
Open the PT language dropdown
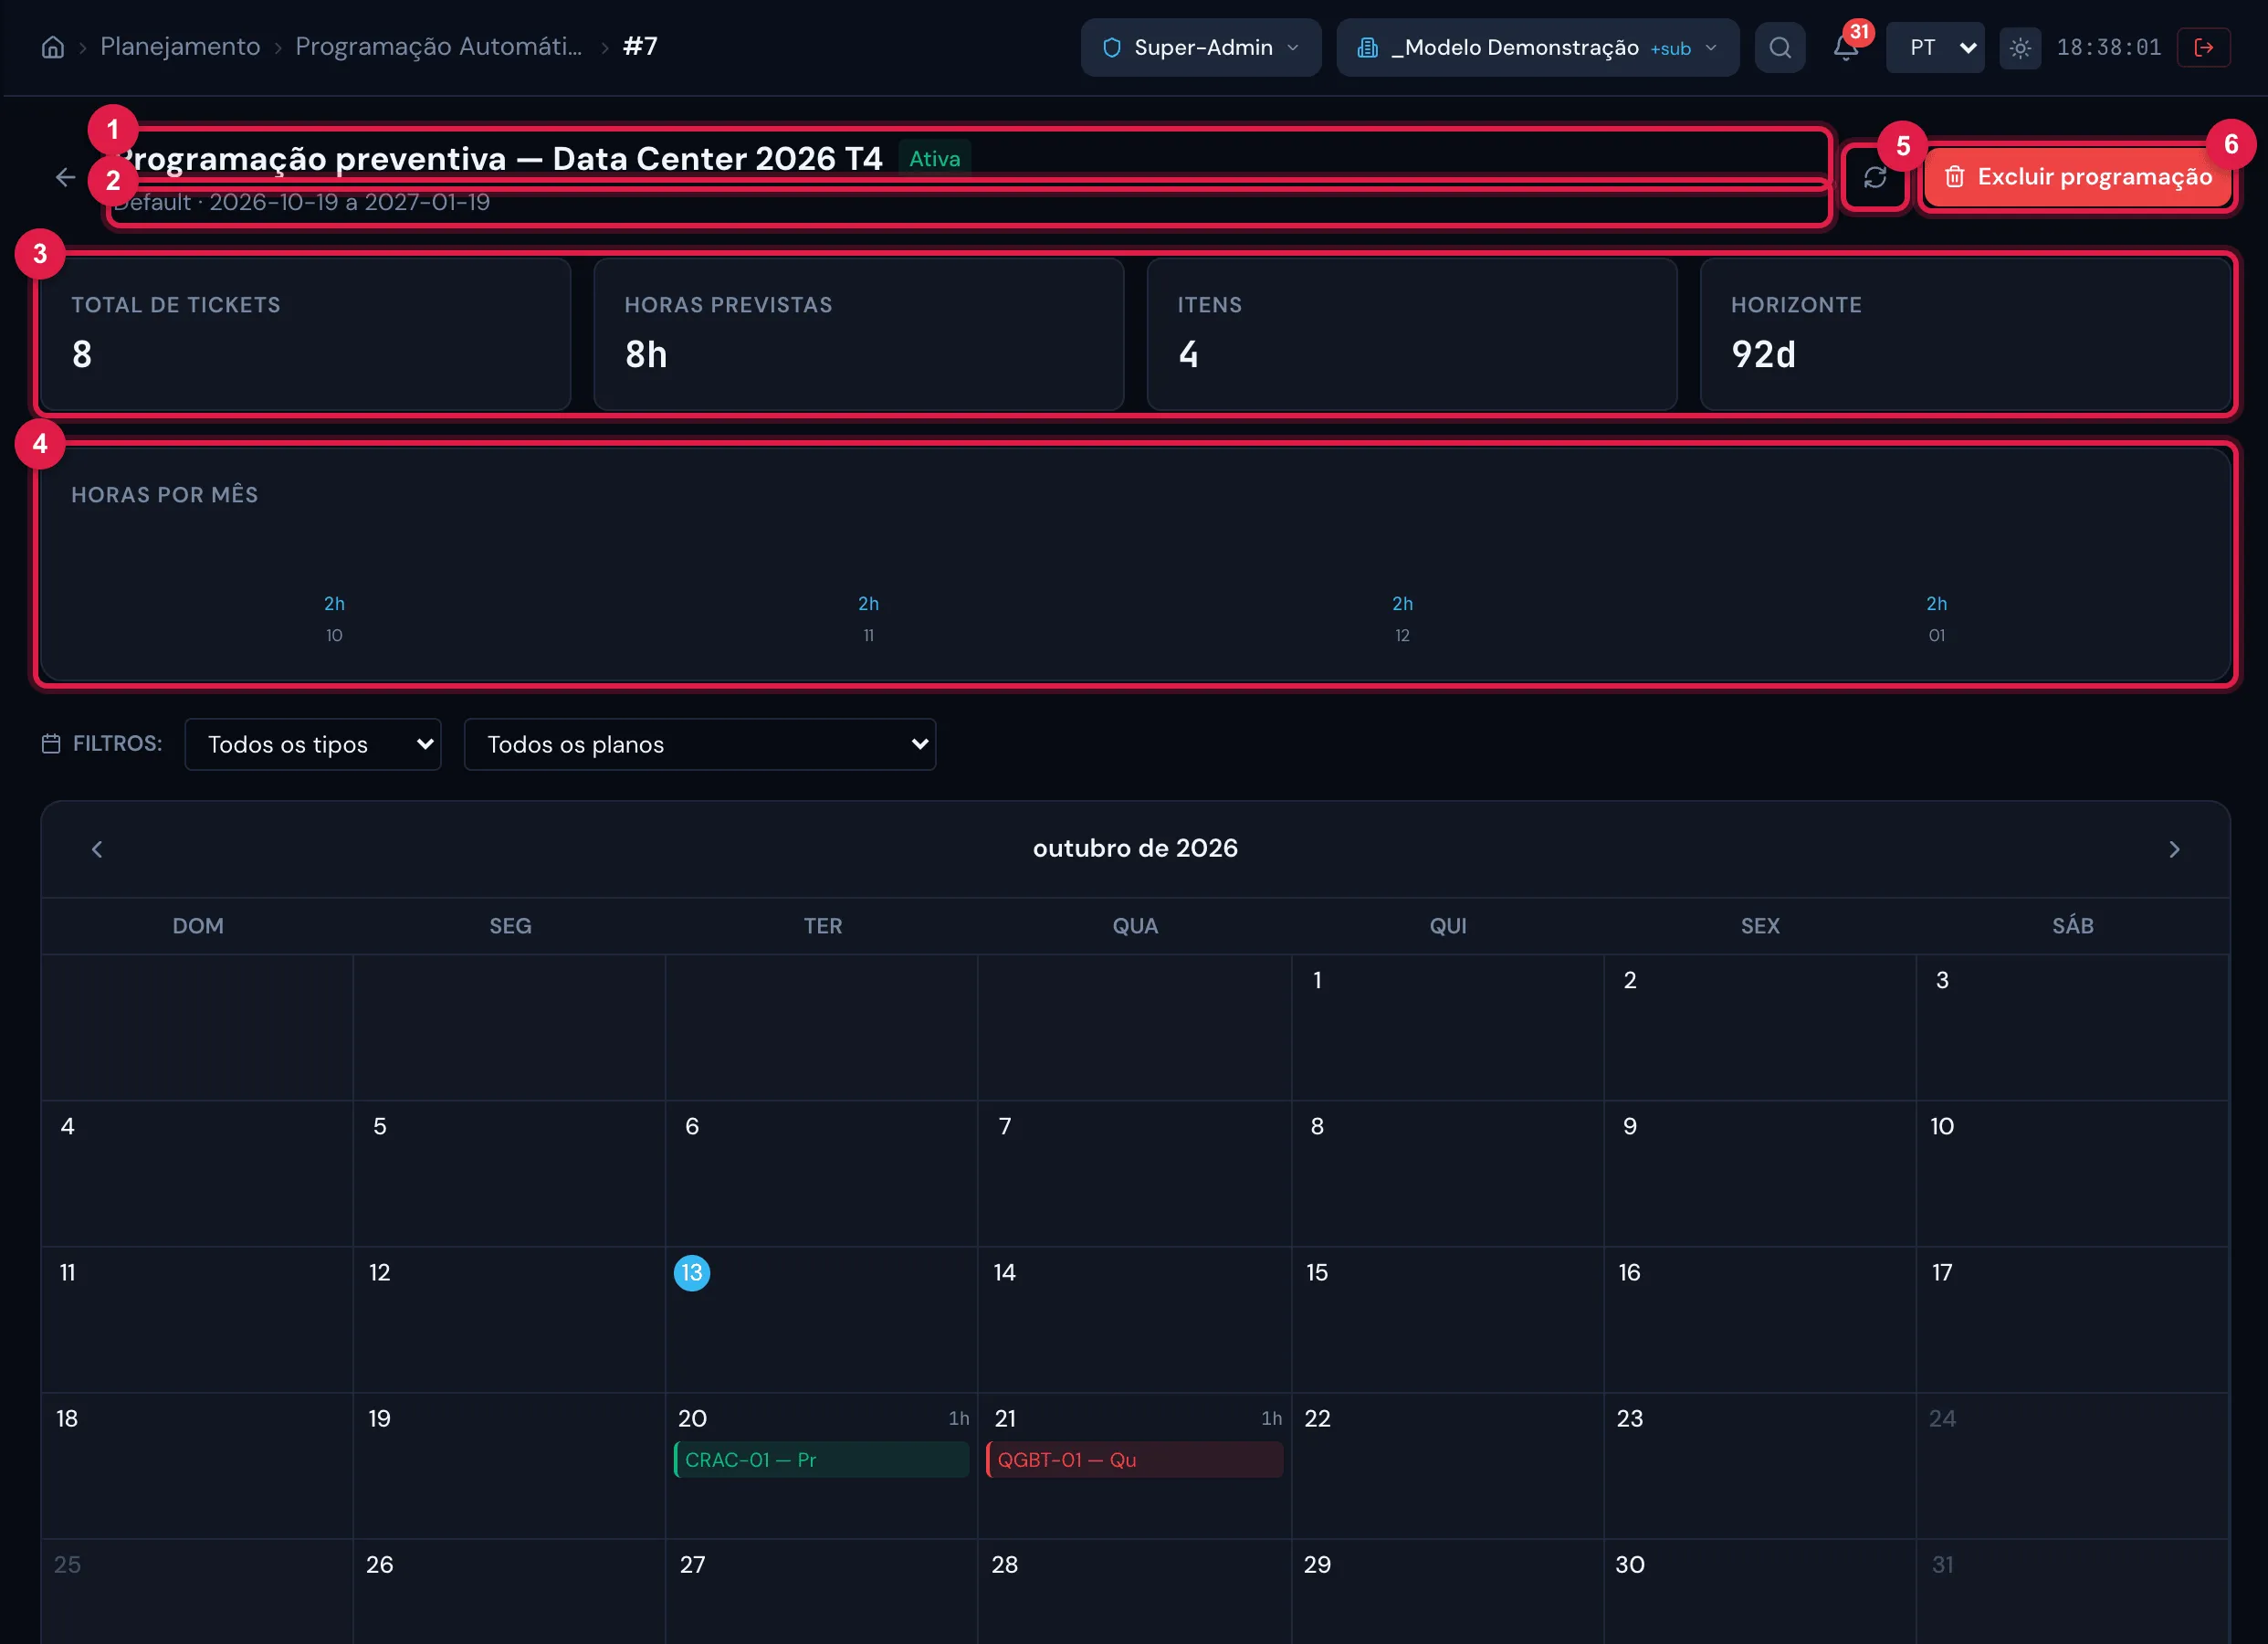[x=1935, y=47]
